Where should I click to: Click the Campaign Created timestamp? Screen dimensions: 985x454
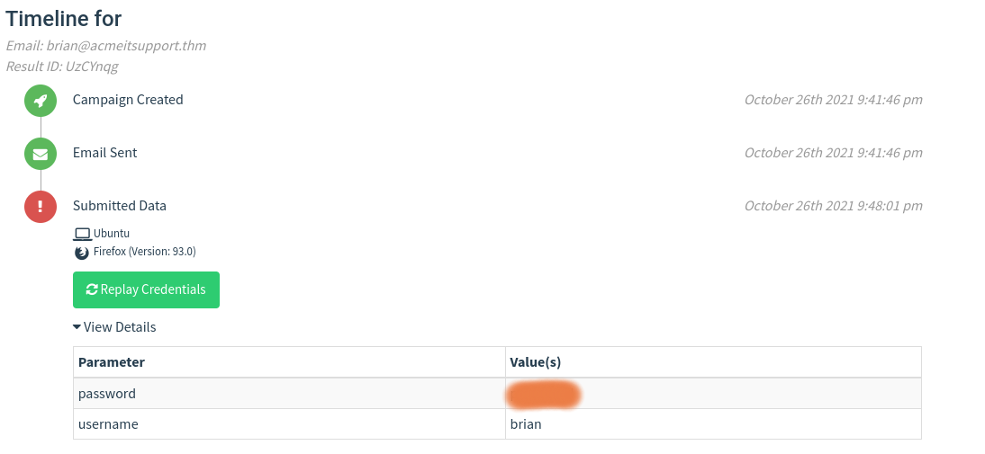(833, 100)
